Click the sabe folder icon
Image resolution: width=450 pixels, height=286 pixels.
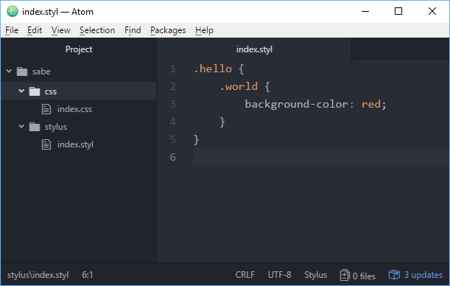(22, 71)
